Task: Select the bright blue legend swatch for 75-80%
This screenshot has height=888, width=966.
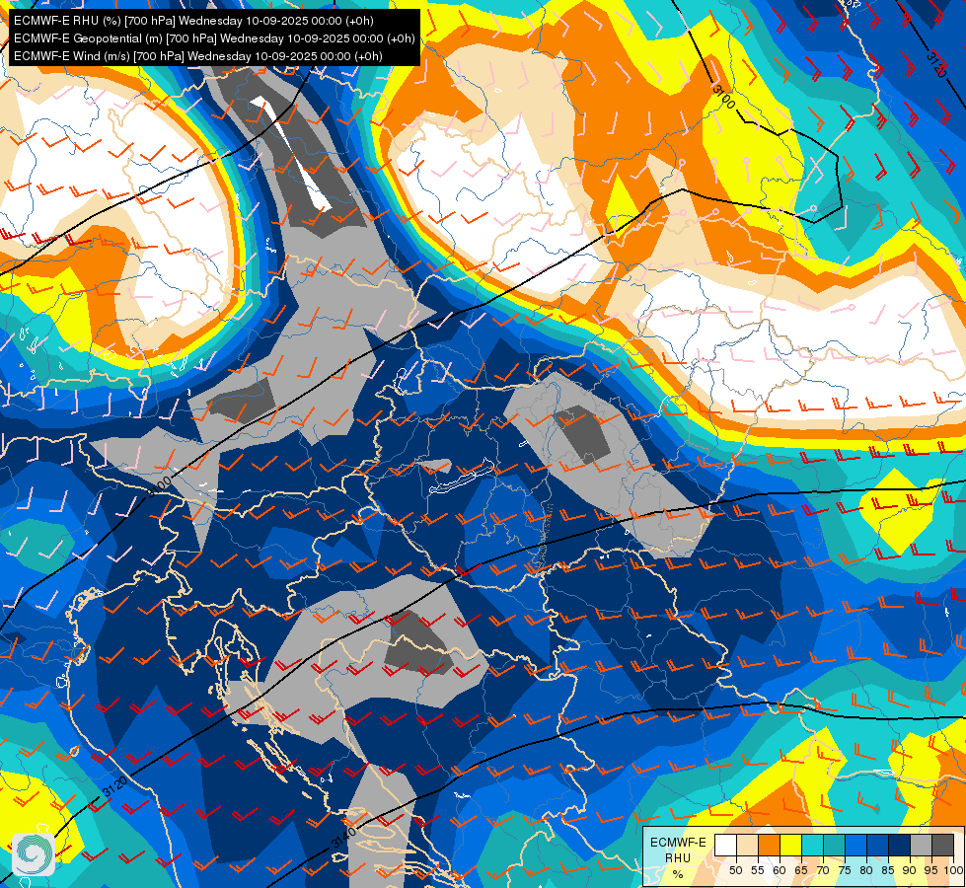Action: tap(856, 845)
